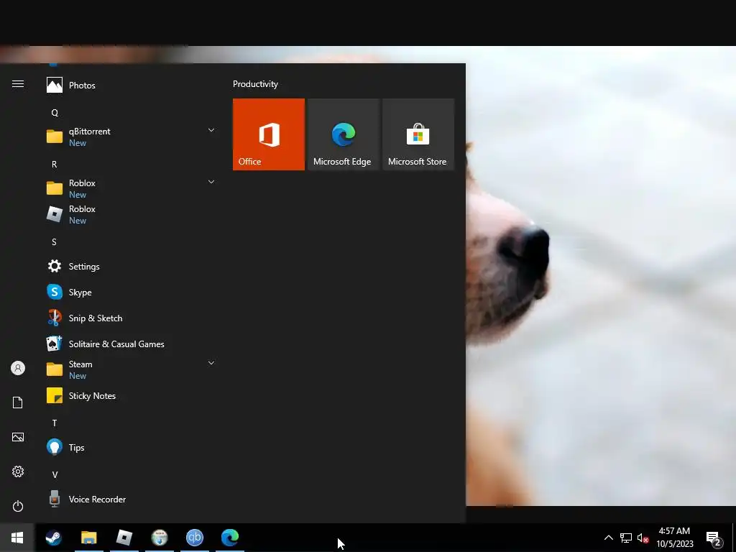
Task: Launch the Roblox app with cube icon
Action: [x=131, y=214]
